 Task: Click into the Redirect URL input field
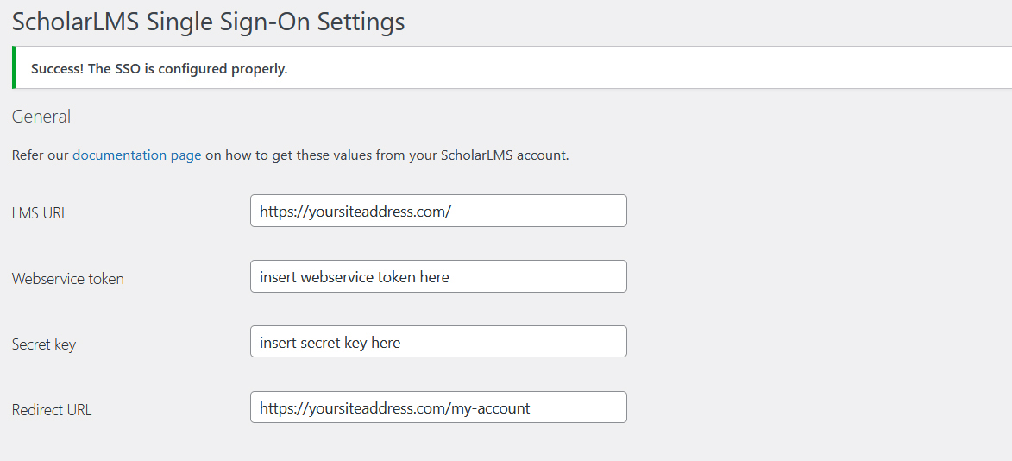[x=438, y=407]
